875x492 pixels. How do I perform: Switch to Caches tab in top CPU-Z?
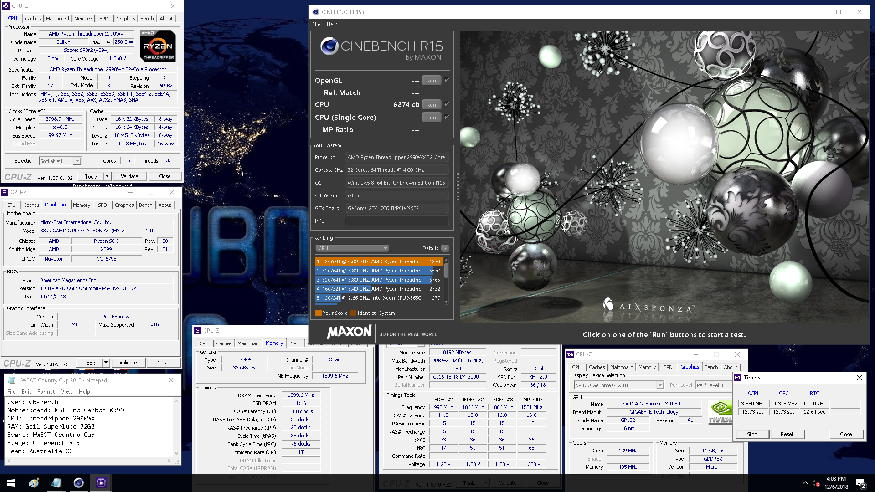tap(32, 19)
